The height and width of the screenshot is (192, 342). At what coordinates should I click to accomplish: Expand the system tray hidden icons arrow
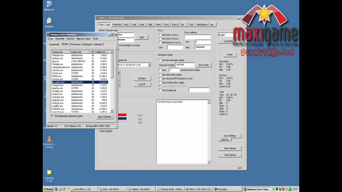point(274,189)
